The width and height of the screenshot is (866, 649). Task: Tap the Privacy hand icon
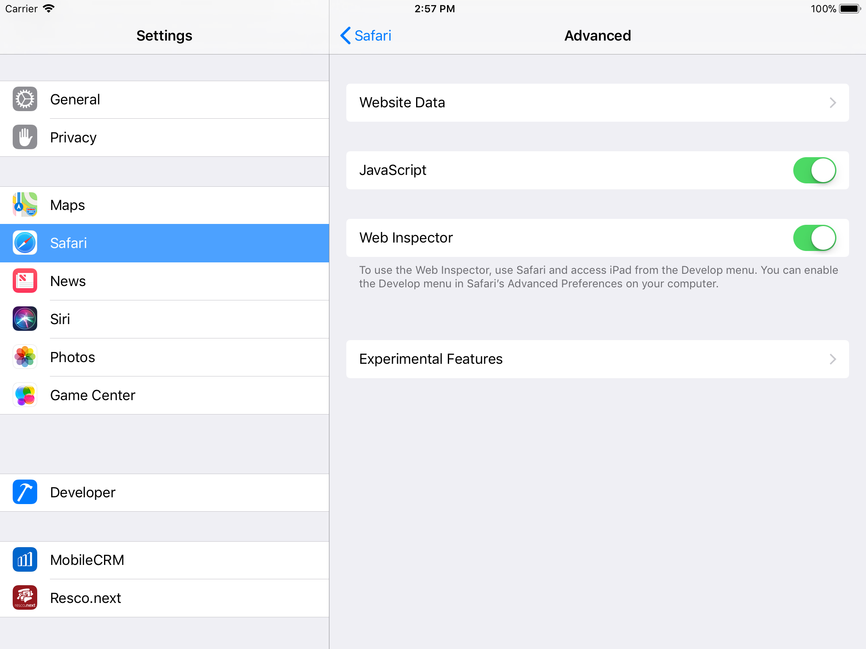[x=25, y=137]
